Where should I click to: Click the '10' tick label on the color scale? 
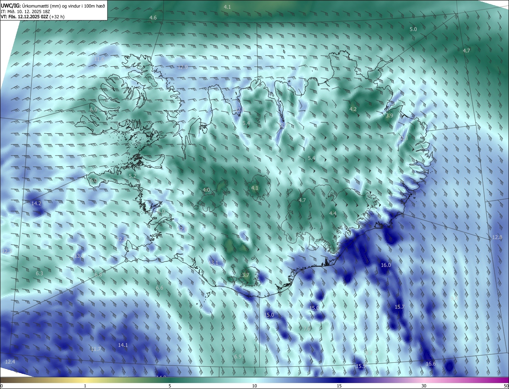(254, 386)
